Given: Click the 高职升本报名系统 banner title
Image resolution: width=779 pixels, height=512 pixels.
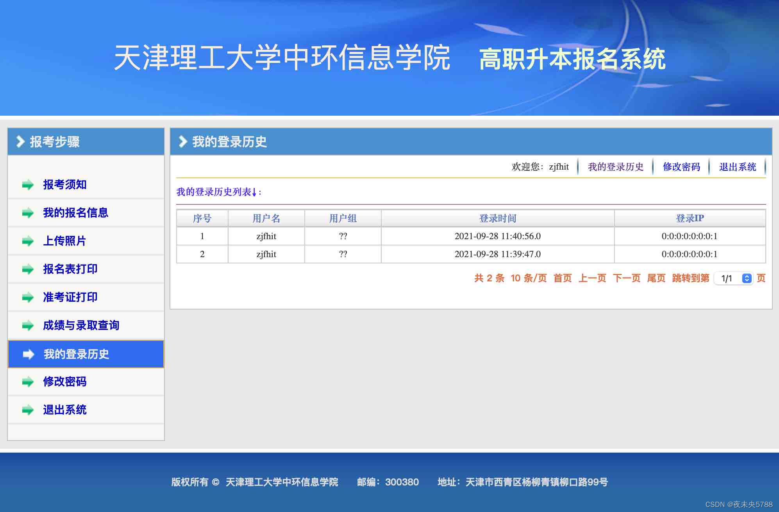Looking at the screenshot, I should (x=572, y=59).
